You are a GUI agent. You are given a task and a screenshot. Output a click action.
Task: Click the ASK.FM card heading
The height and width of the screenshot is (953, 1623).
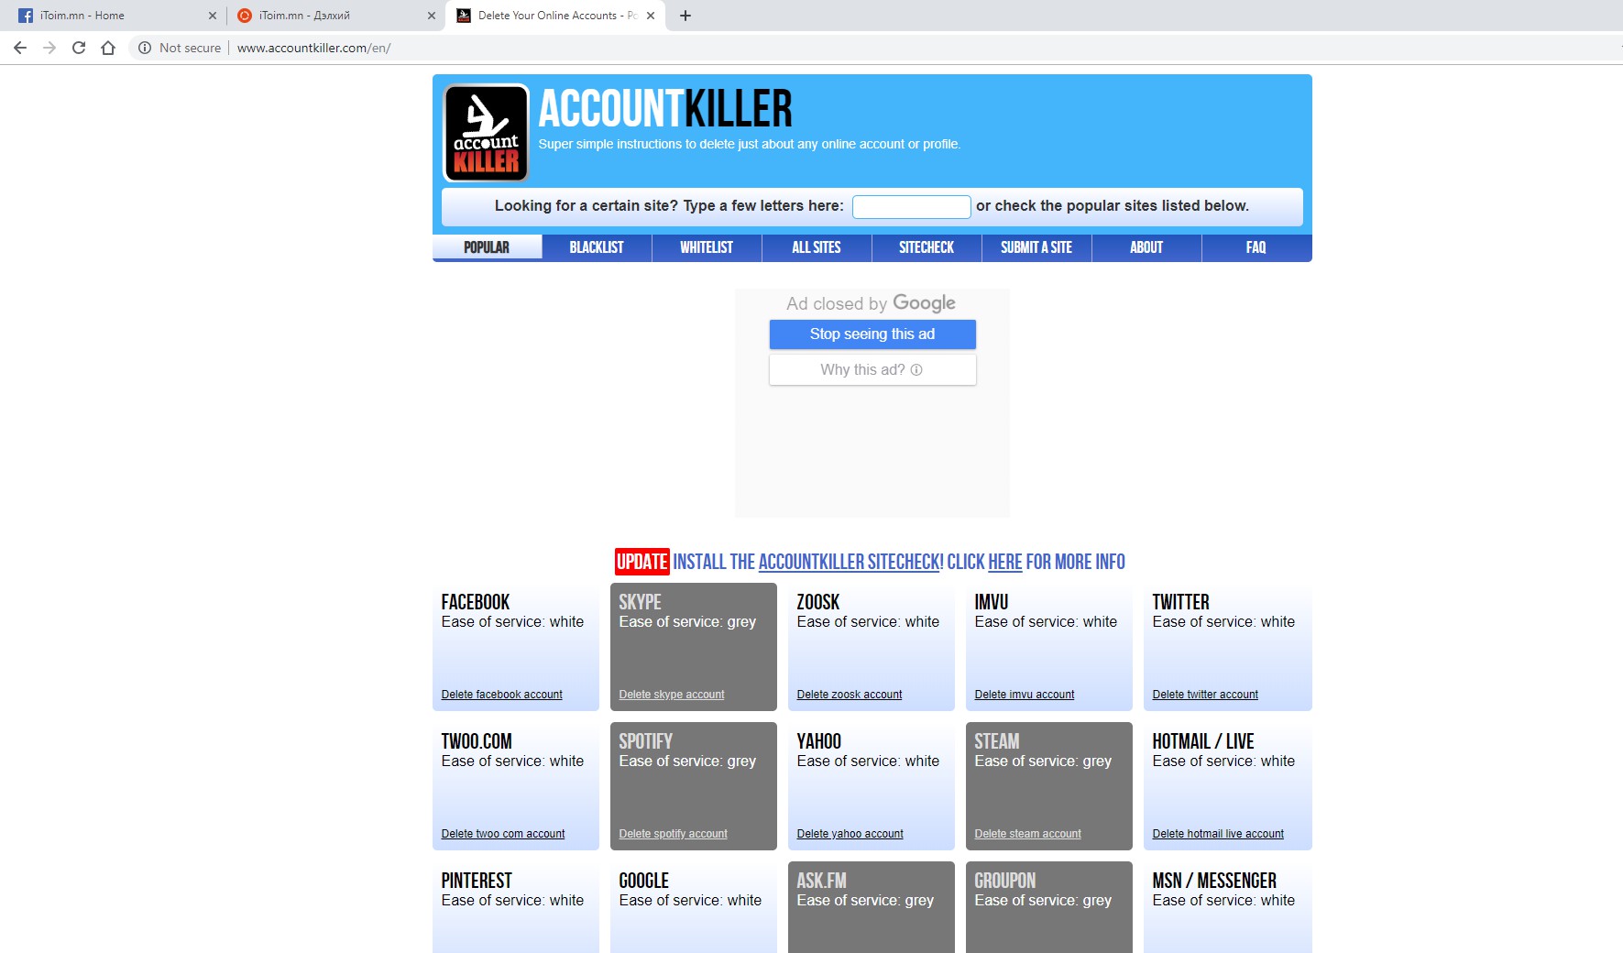click(821, 881)
